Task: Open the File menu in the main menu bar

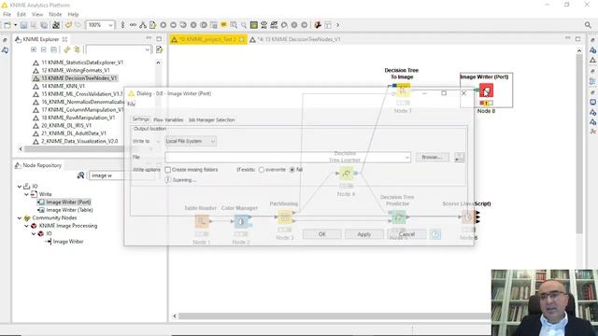Action: (7, 15)
